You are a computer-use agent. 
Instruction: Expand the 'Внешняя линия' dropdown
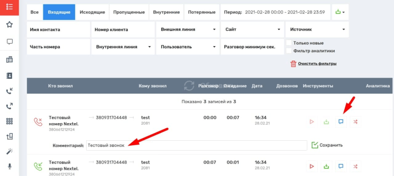point(187,30)
